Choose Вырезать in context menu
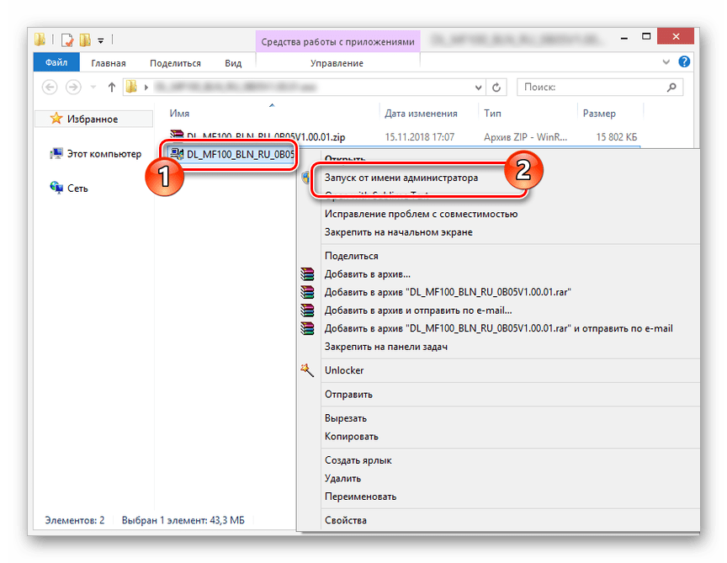The image size is (727, 563). [x=346, y=418]
